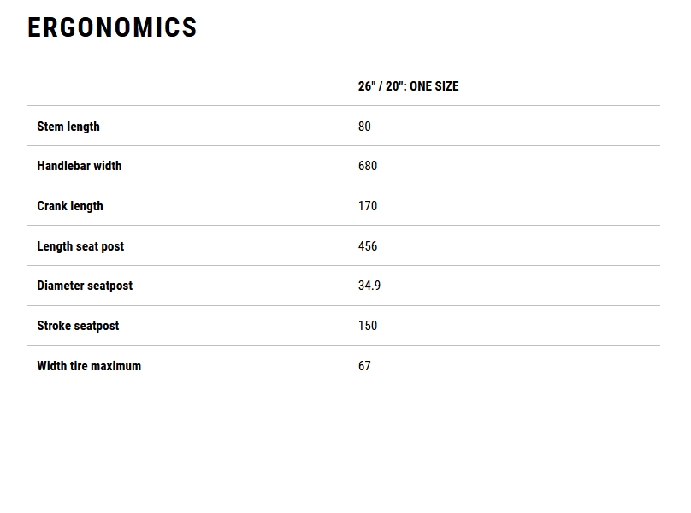This screenshot has width=691, height=513.
Task: Click the seatpost stroke value 150
Action: click(x=368, y=326)
